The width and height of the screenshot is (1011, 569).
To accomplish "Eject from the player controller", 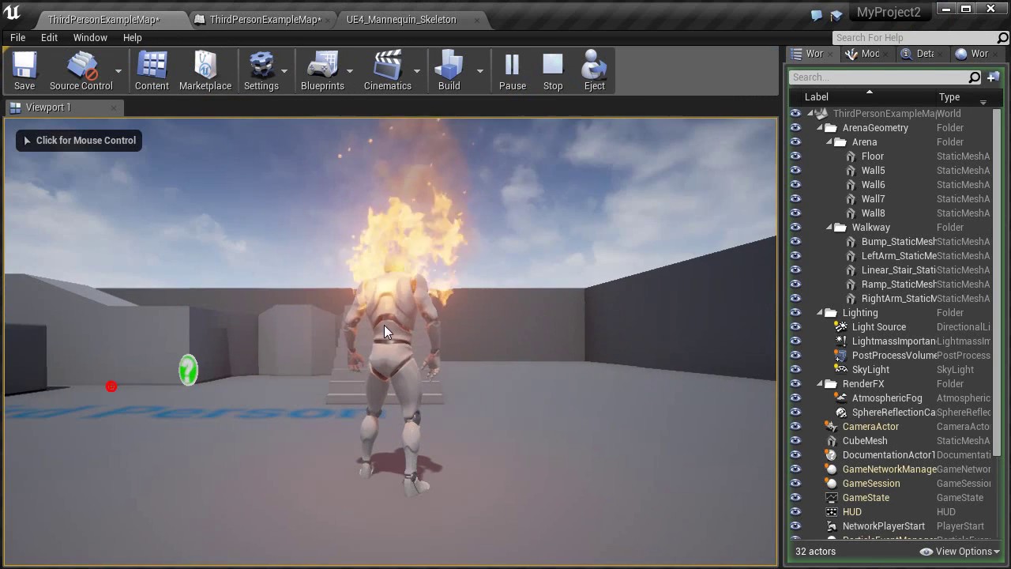I will click(x=594, y=71).
